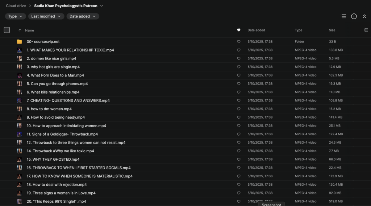Go to Cloud drive breadcrumb link
371x206 pixels.
tap(16, 6)
